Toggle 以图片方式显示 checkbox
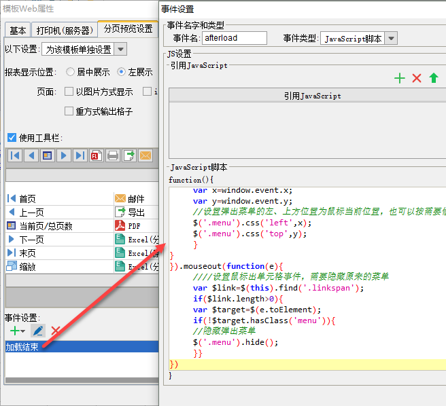Screen dimensions: 446x406 (x=69, y=92)
